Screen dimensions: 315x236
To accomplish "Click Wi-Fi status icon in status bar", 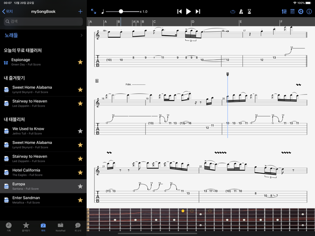I will [x=295, y=3].
